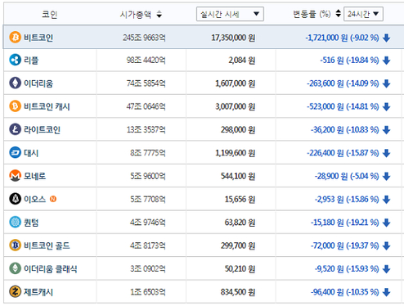The width and height of the screenshot is (404, 306).
Task: Click the 코인 column header
Action: 50,14
